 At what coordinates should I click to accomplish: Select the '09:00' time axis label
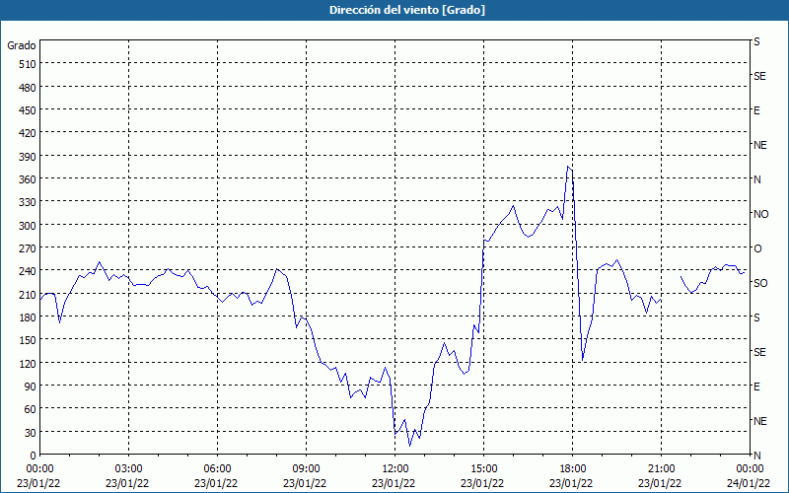pos(307,469)
